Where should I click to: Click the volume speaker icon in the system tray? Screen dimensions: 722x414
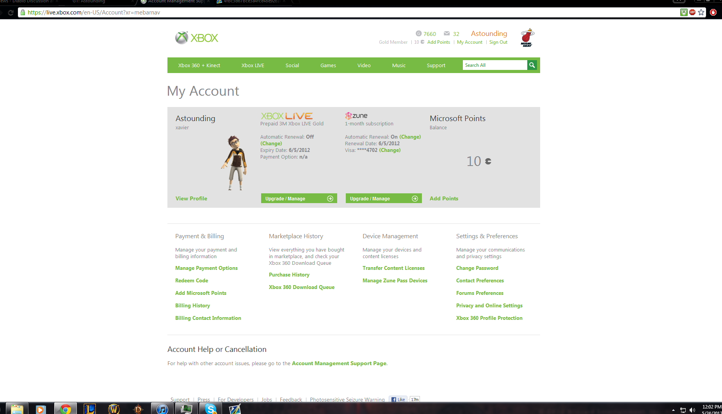pyautogui.click(x=692, y=410)
